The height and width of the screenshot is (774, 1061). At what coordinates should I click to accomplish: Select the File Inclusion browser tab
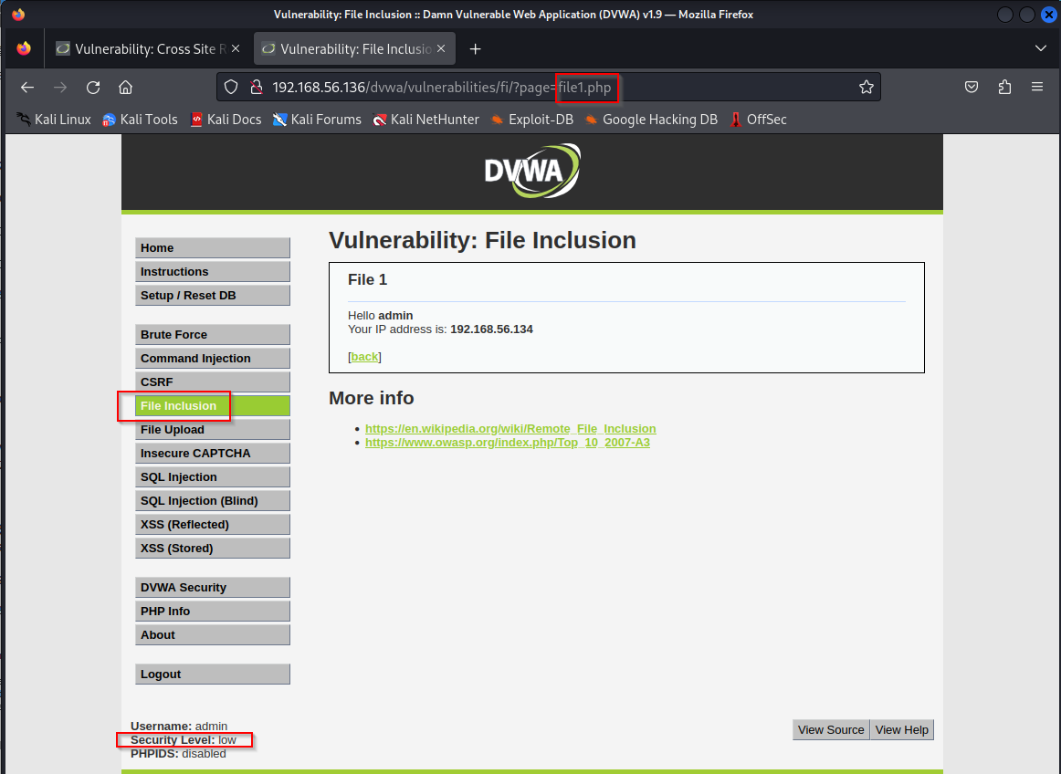[354, 48]
